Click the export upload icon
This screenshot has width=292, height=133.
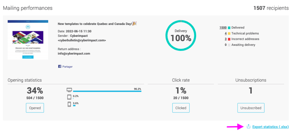[x=248, y=126]
